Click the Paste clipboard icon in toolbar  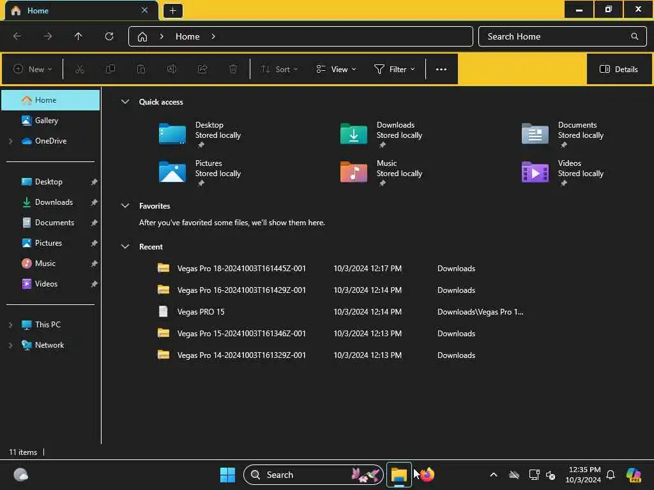click(141, 69)
